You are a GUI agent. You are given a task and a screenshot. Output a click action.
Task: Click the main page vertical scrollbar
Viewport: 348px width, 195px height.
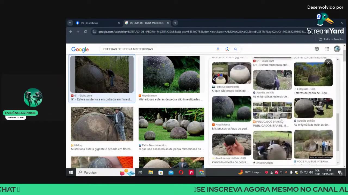point(344,56)
